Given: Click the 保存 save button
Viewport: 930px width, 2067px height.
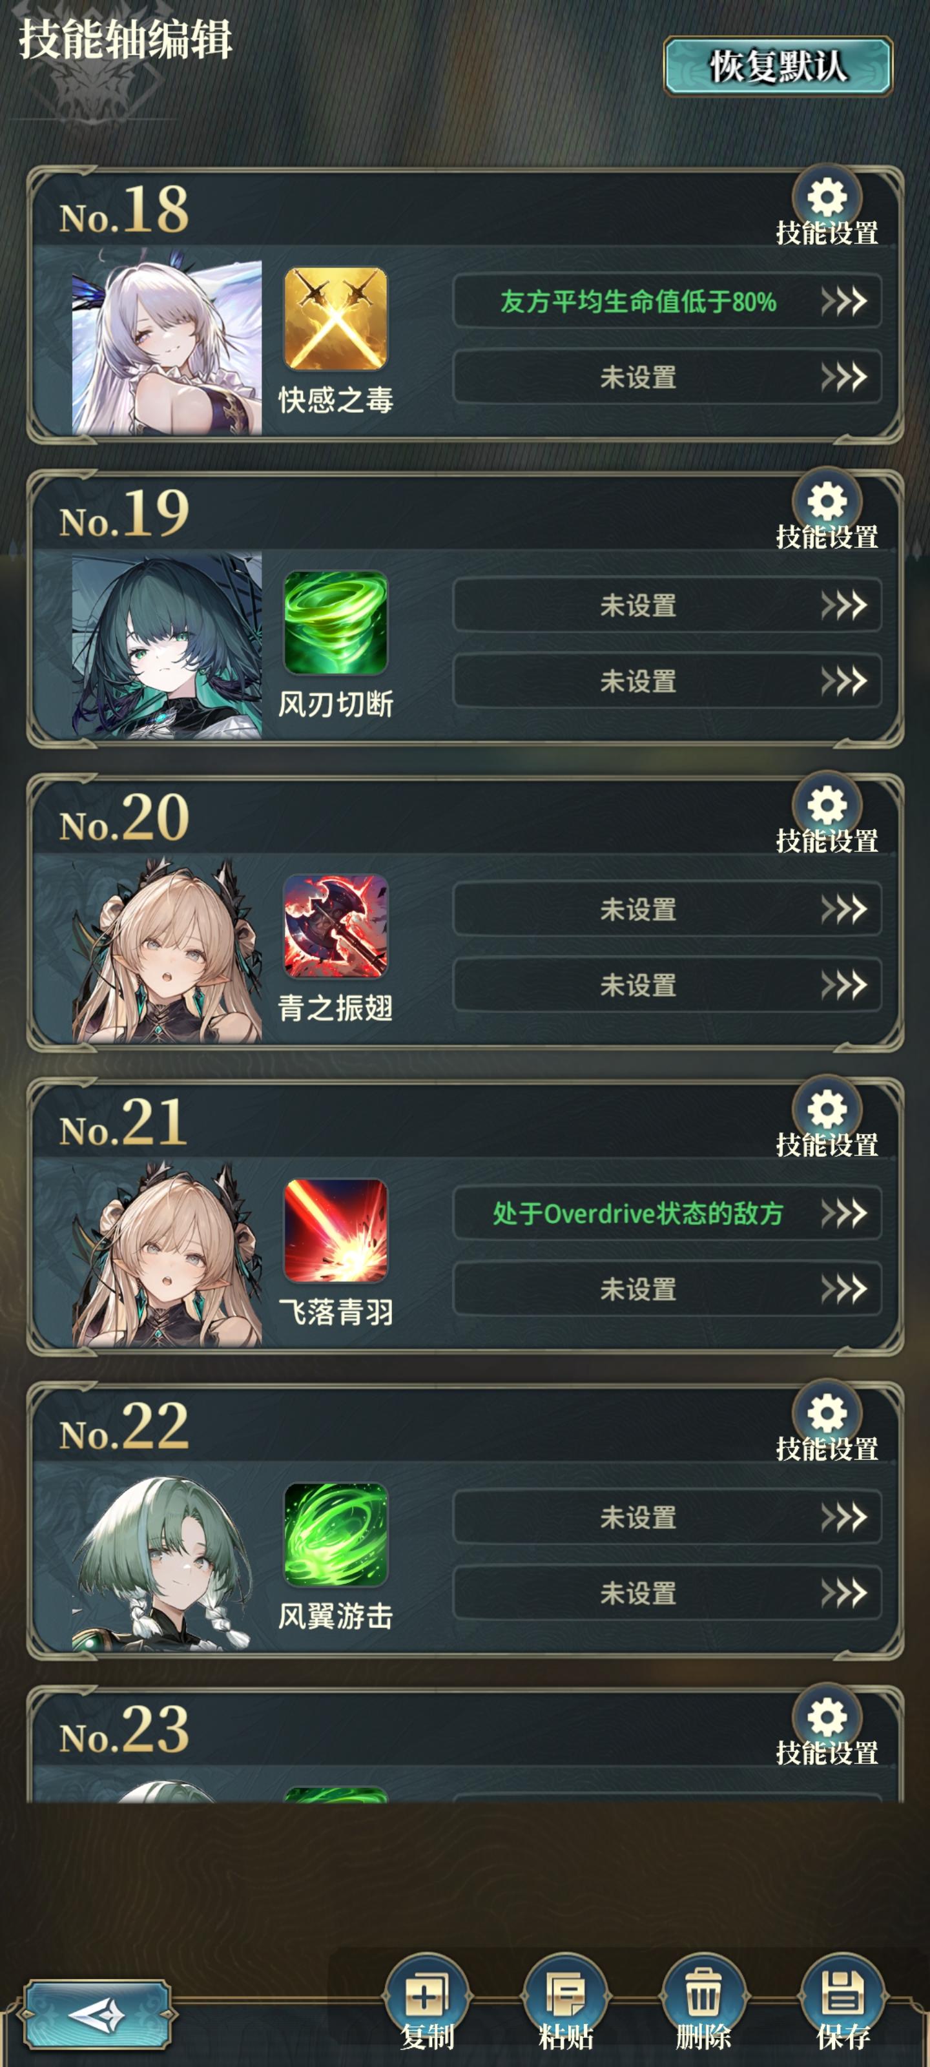Looking at the screenshot, I should click(x=842, y=1995).
